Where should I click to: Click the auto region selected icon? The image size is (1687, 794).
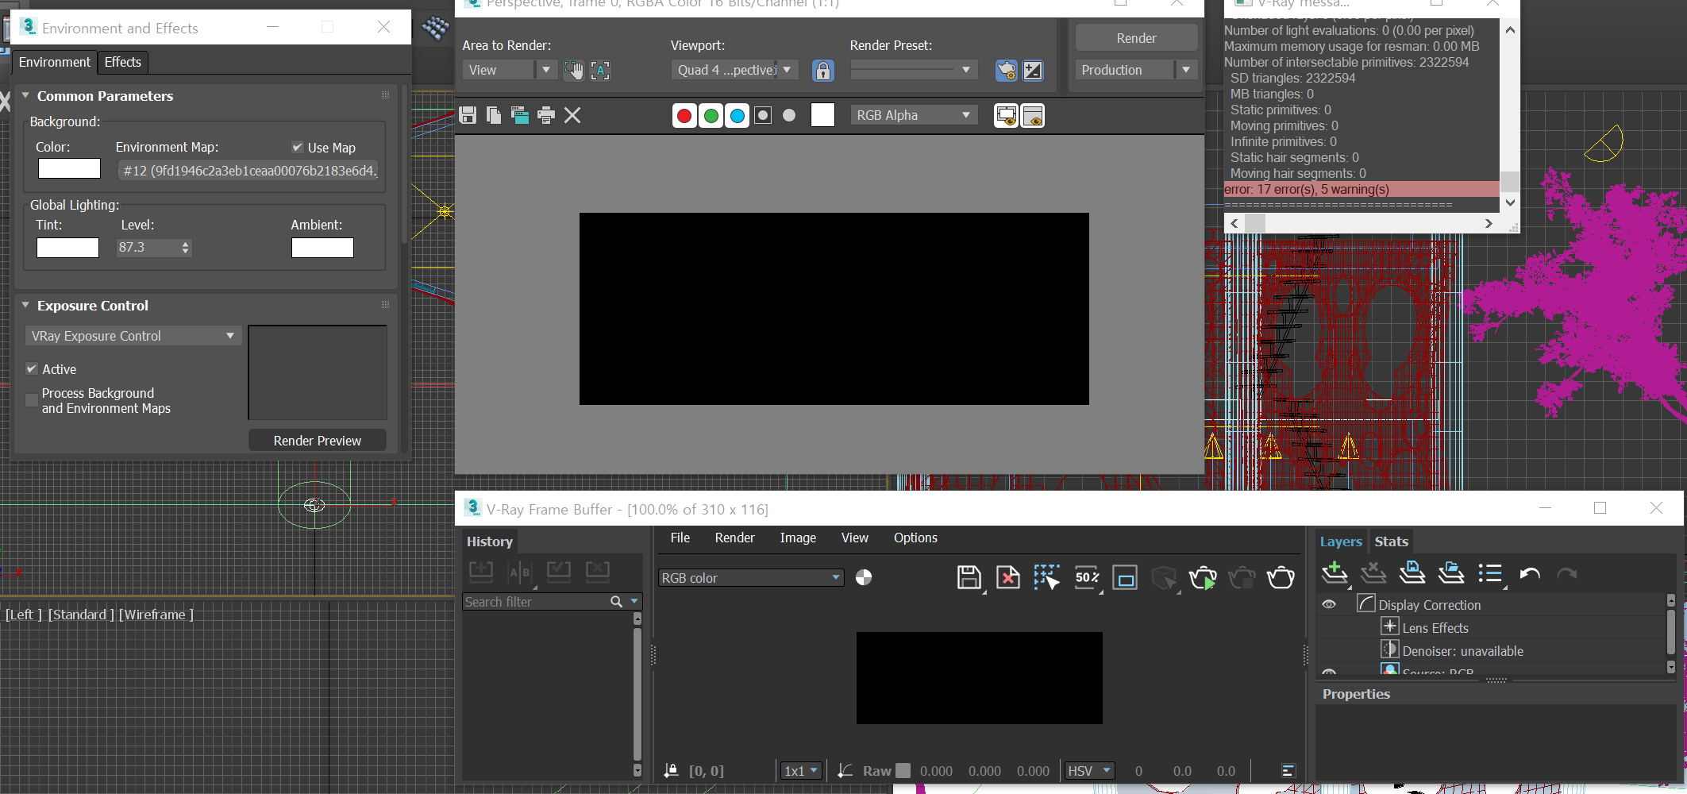click(x=601, y=71)
